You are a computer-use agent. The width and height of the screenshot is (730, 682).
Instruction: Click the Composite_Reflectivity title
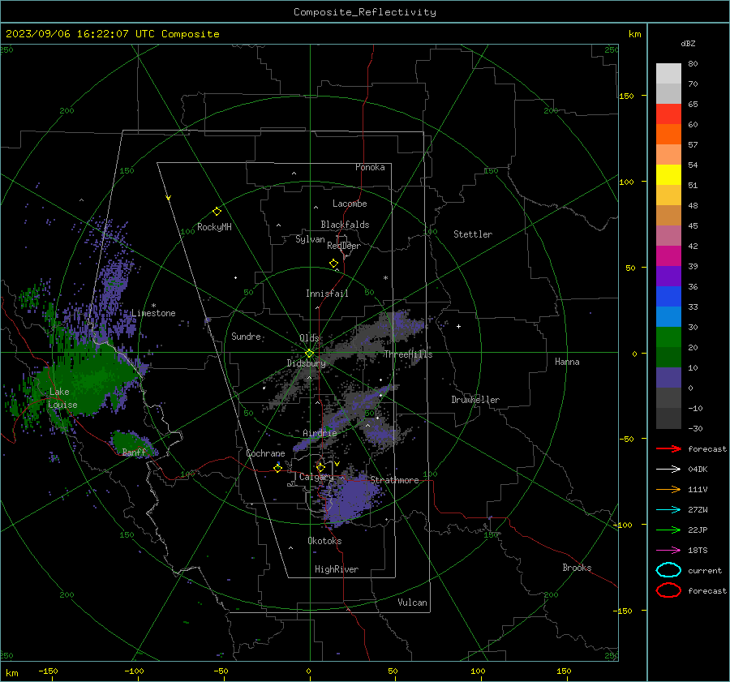[x=364, y=12]
